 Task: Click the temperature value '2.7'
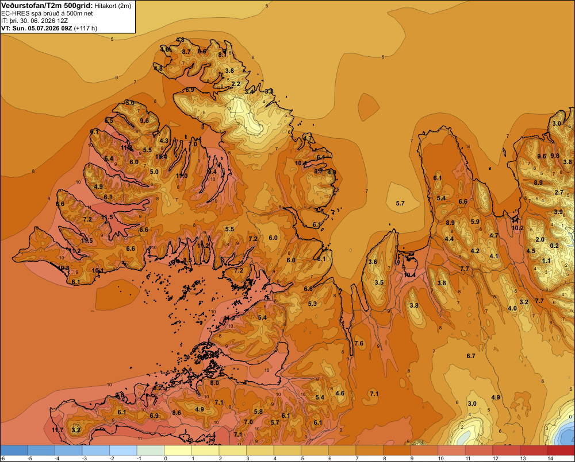pyautogui.click(x=558, y=192)
